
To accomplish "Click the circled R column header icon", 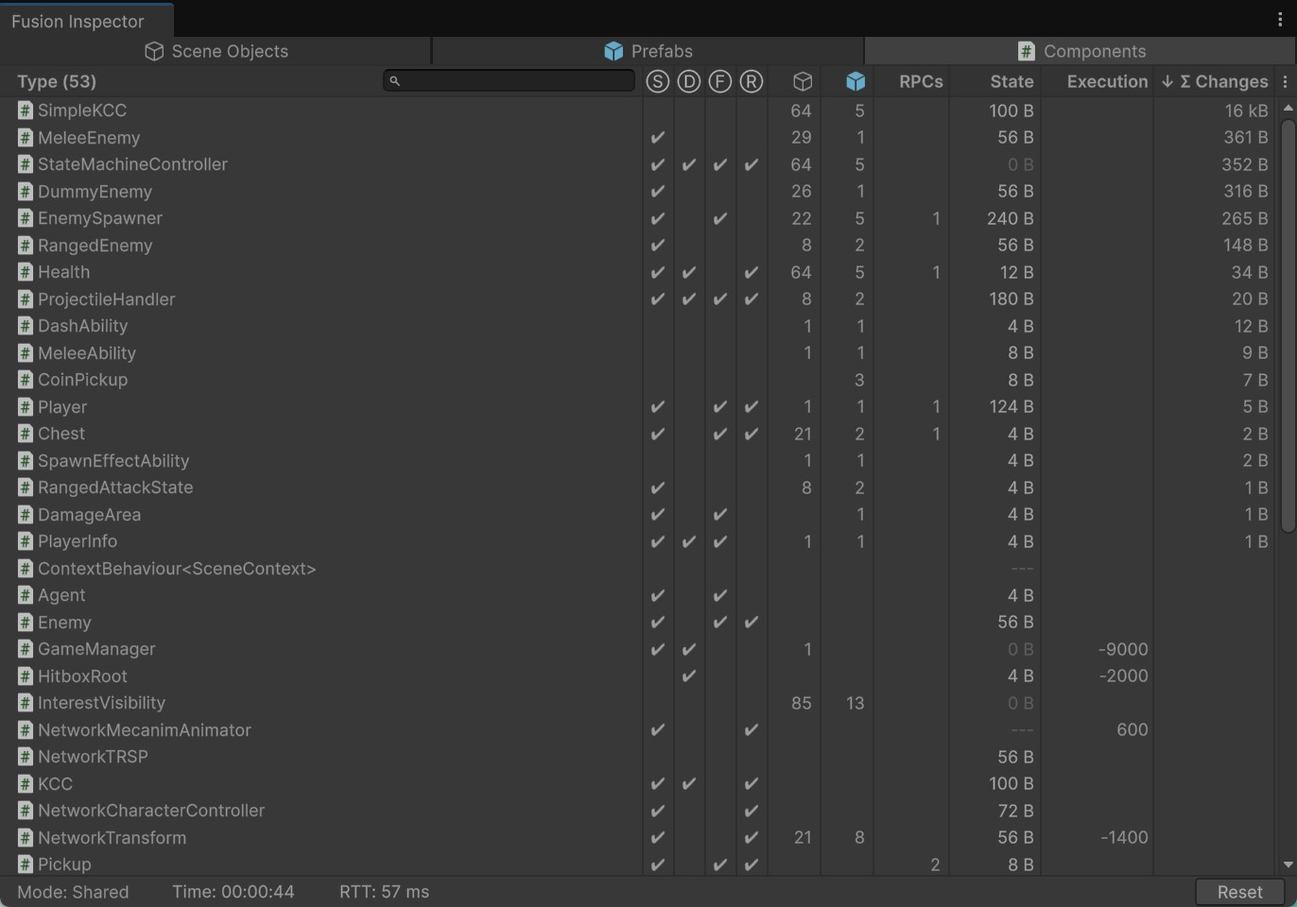I will click(751, 82).
